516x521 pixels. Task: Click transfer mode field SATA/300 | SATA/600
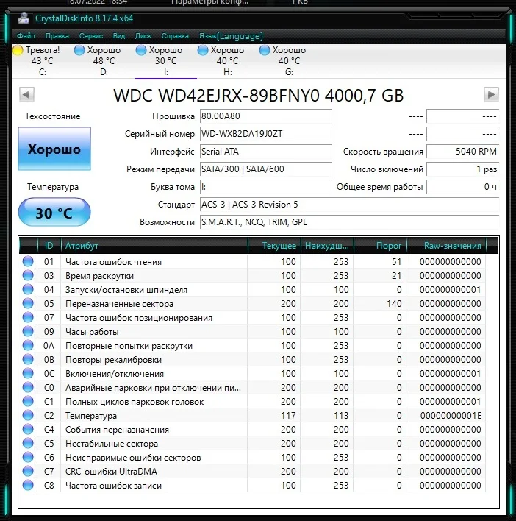(x=265, y=169)
